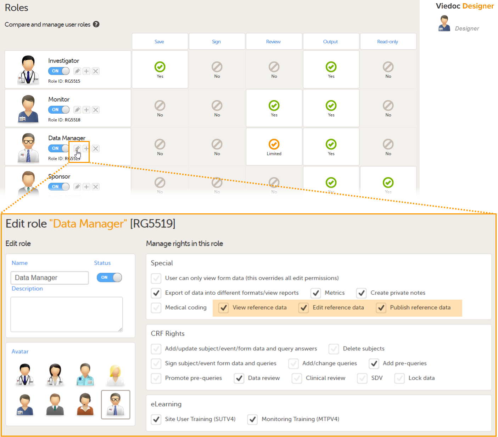Select the blonde female avatar
498x437 pixels.
coord(115,375)
